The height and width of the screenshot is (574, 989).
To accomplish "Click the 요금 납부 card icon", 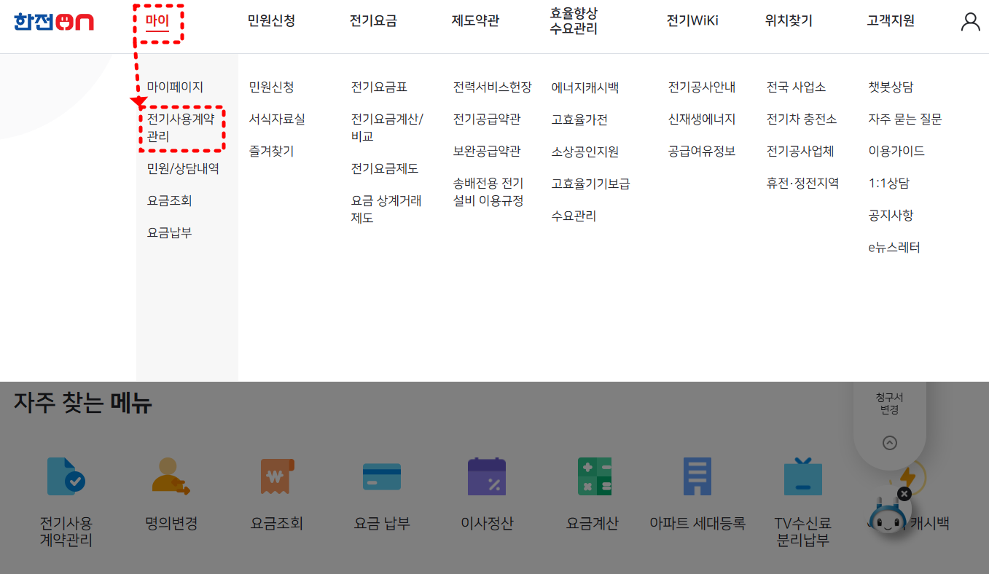I will (x=380, y=476).
